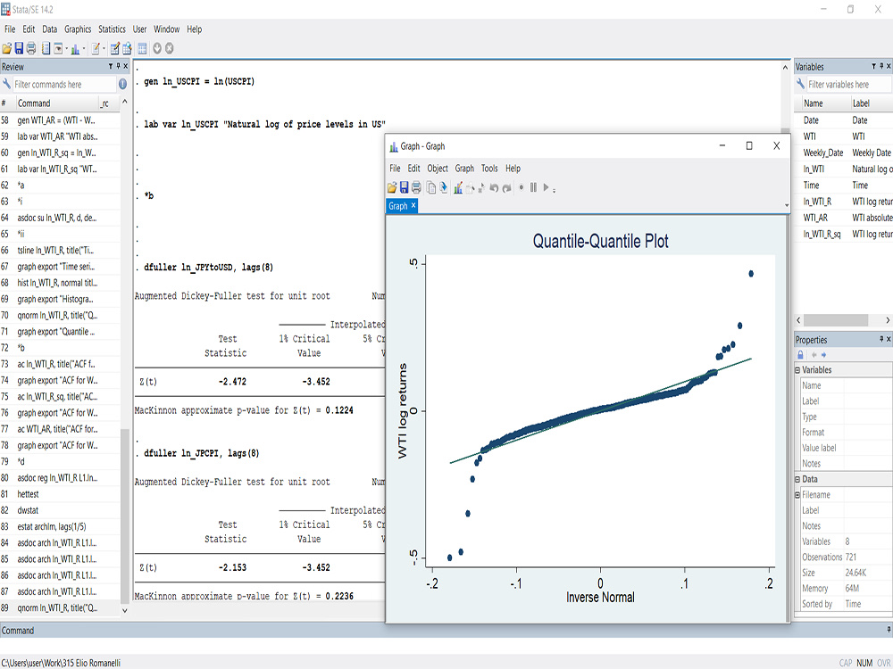Open the Viewer icon in main toolbar

[x=58, y=49]
